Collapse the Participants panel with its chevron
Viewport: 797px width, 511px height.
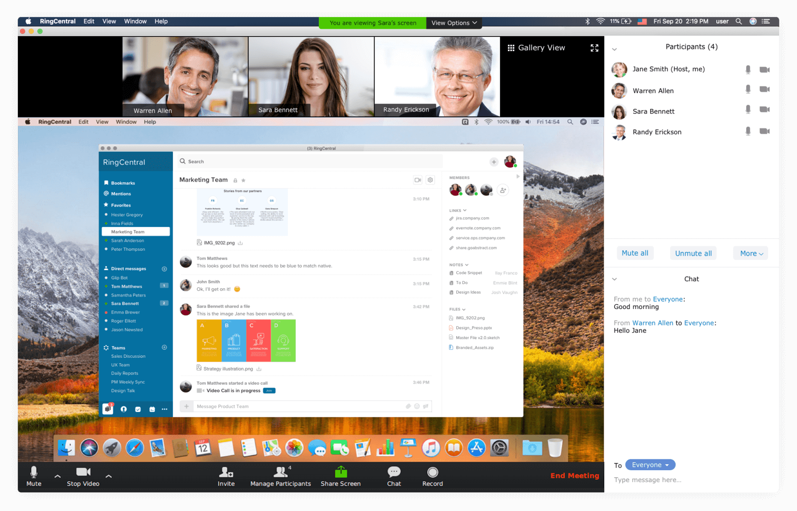coord(614,49)
